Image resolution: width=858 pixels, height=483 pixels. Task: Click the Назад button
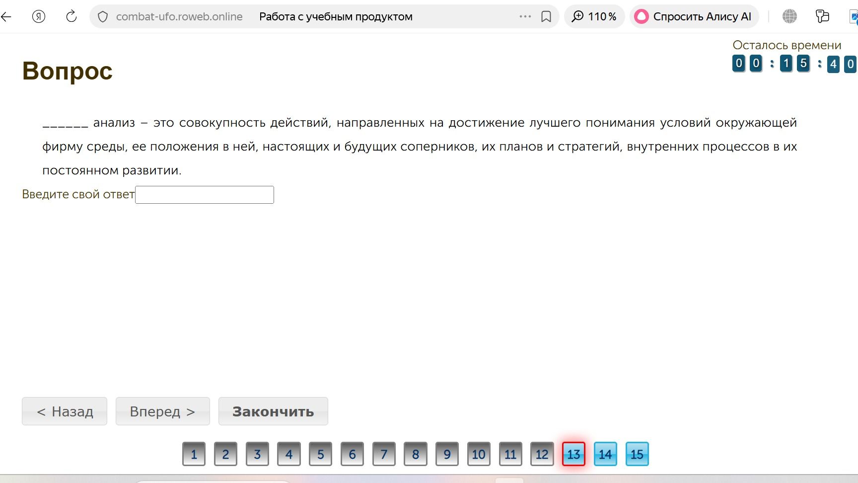(65, 411)
